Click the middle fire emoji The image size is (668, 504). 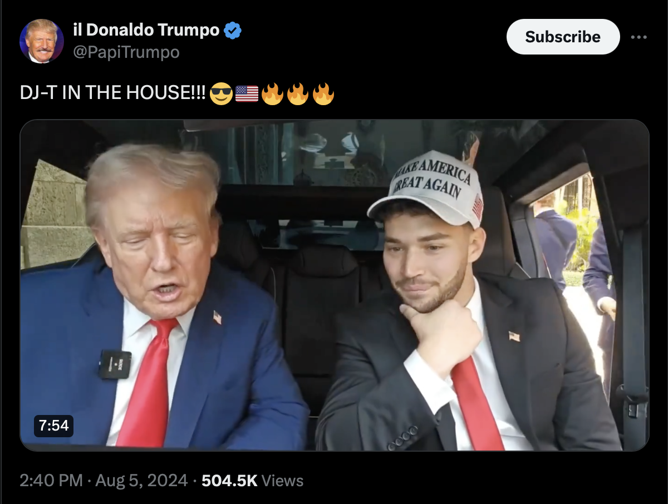(x=298, y=93)
